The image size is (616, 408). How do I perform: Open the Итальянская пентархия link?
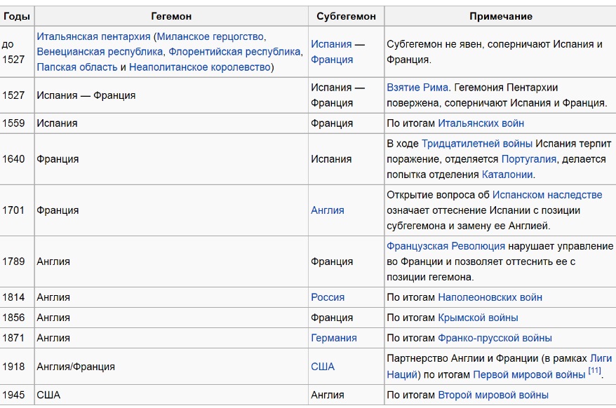[x=93, y=36]
